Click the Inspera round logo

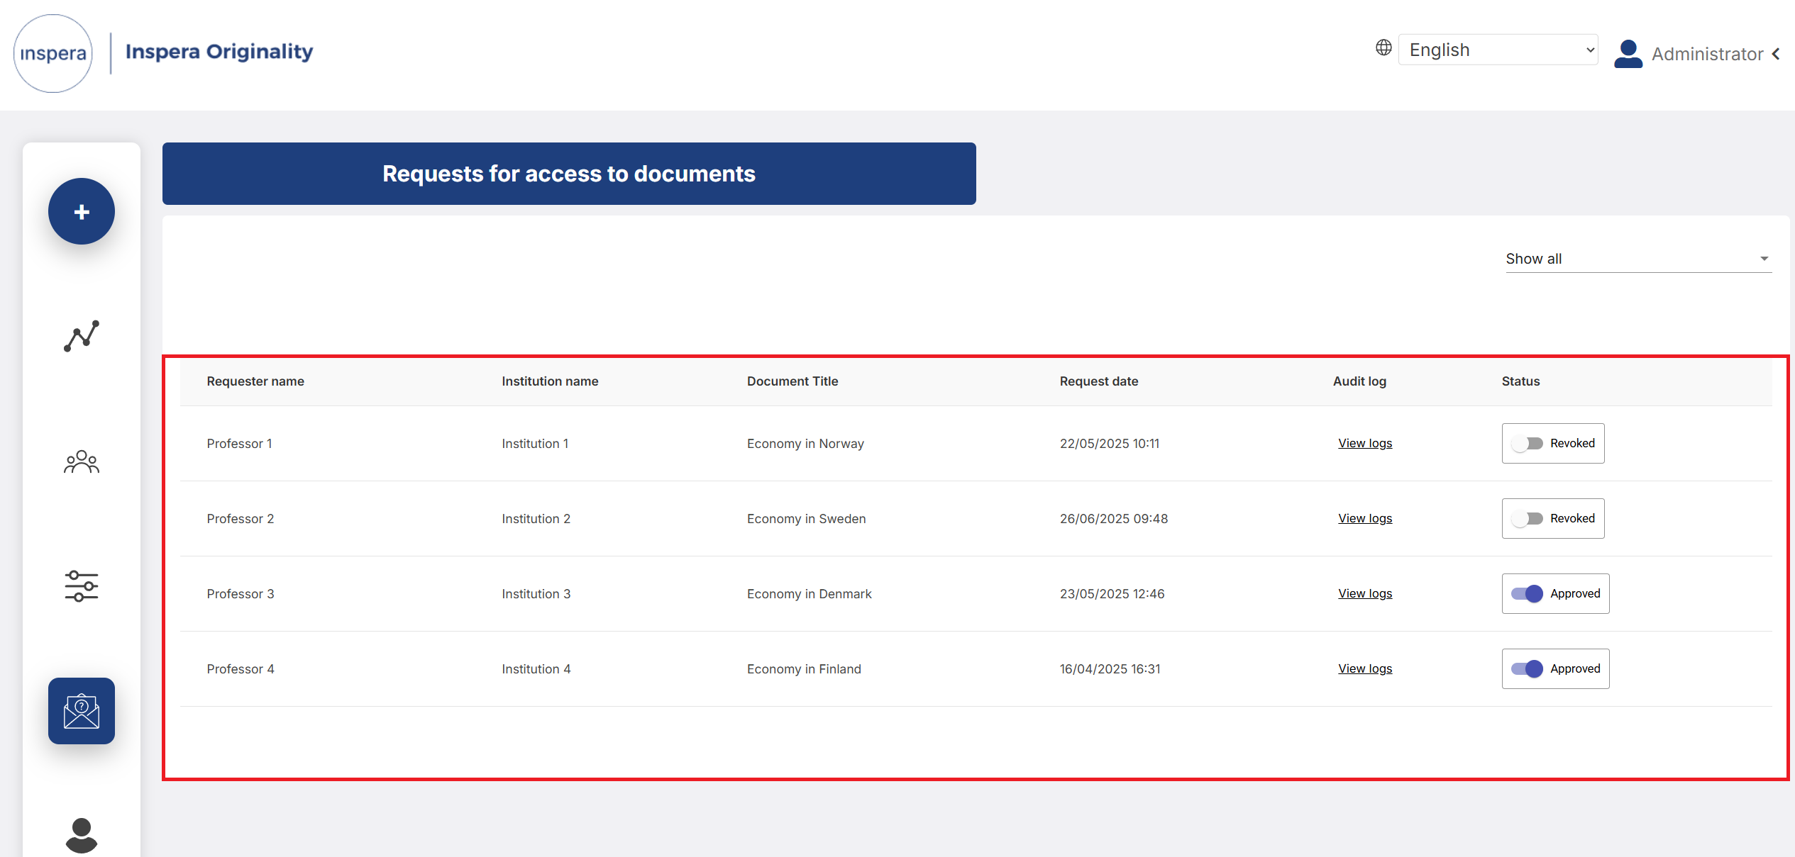click(53, 53)
